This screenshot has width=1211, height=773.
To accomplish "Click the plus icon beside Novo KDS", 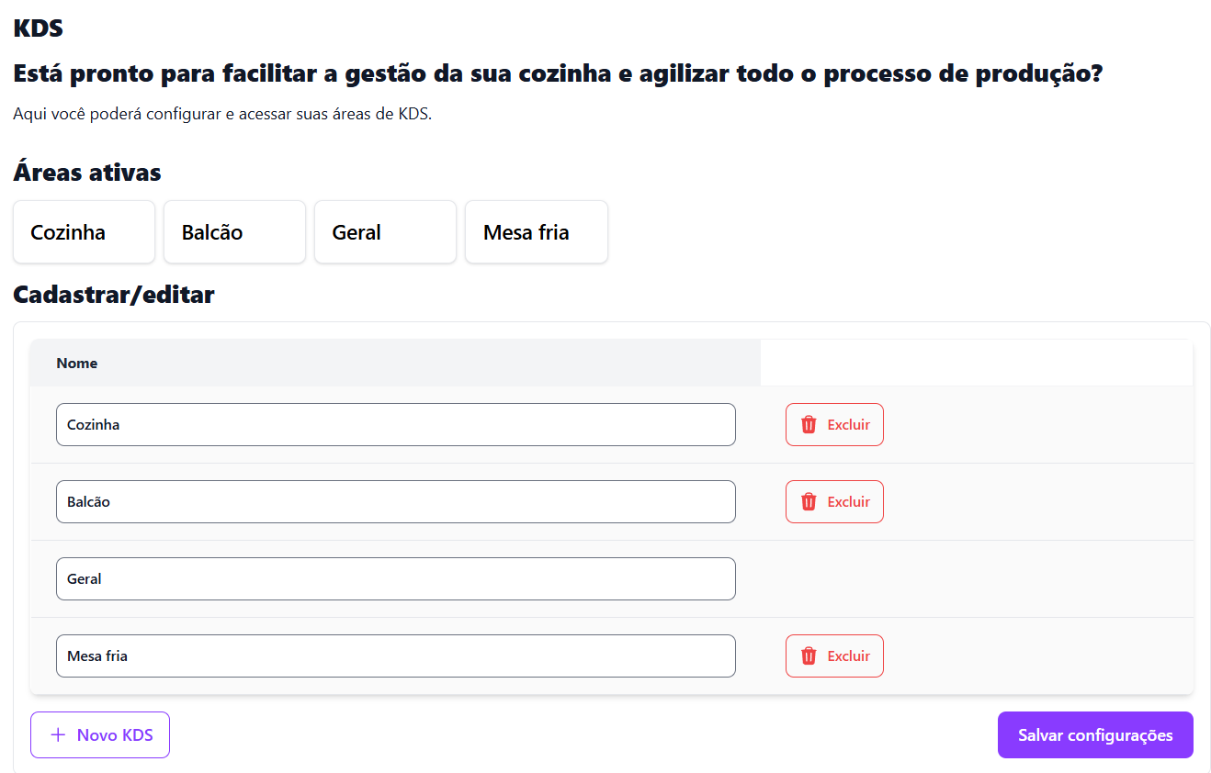I will pos(58,734).
